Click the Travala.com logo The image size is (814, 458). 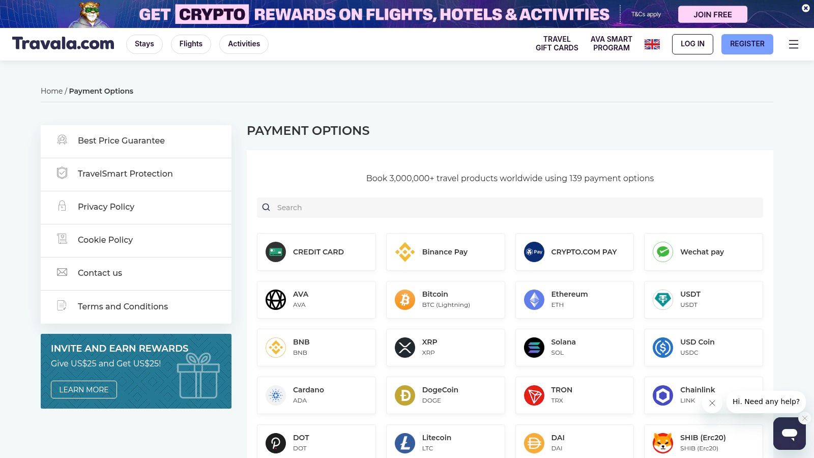pyautogui.click(x=63, y=44)
